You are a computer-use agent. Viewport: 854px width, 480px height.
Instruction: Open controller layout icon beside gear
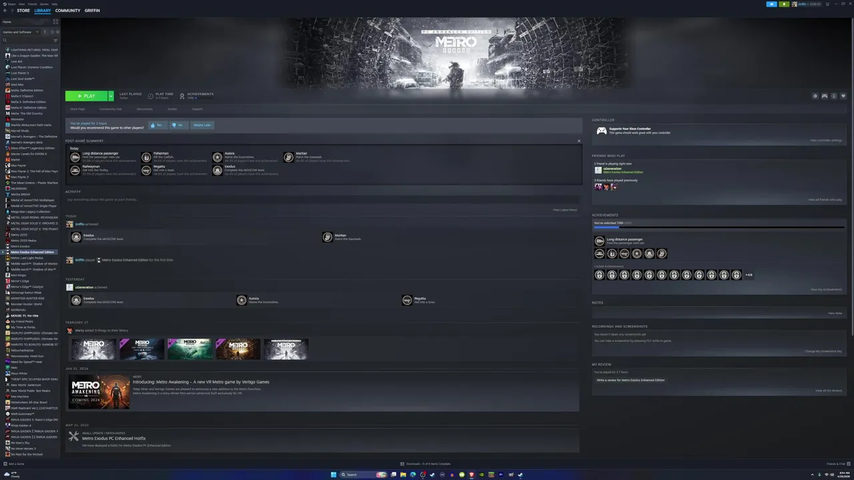click(825, 96)
